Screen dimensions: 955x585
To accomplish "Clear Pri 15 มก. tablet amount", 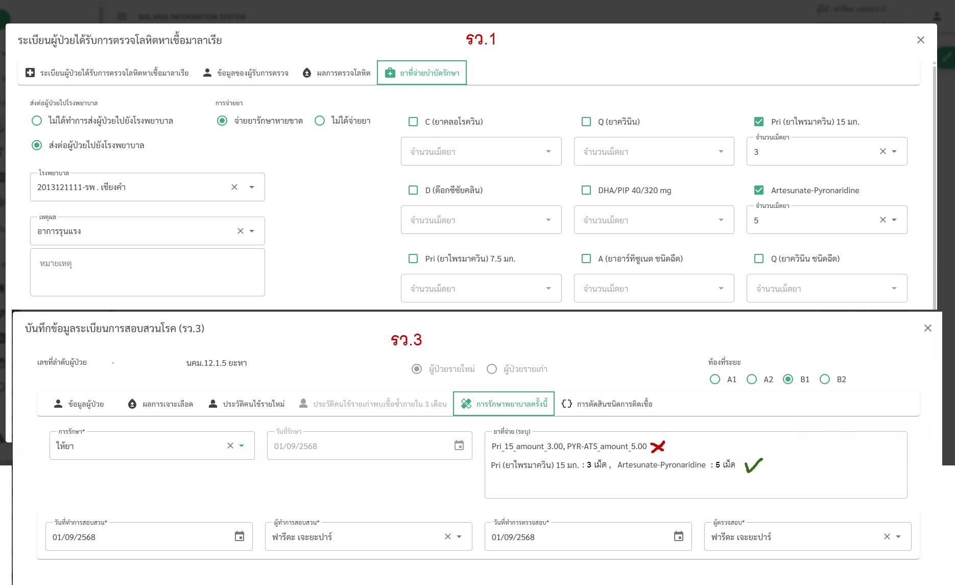I will point(882,151).
